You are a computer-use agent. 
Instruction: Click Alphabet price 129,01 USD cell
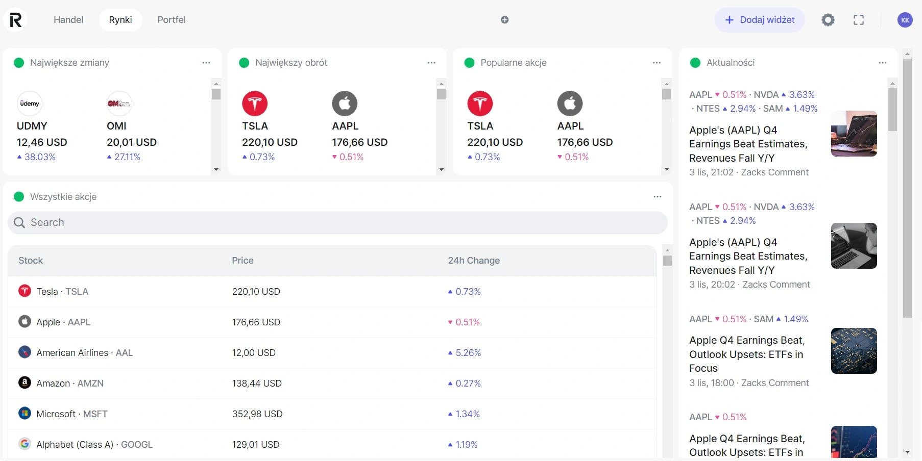point(256,445)
